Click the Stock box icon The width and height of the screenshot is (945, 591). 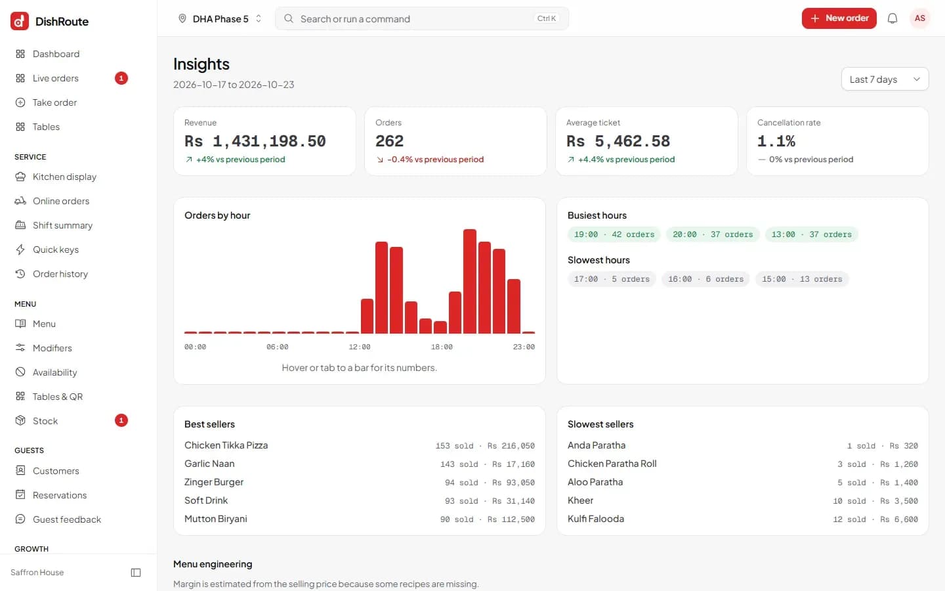tap(20, 421)
